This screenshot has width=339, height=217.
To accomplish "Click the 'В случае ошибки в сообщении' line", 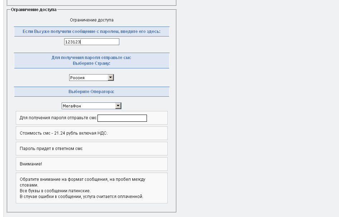I will click(x=81, y=197).
